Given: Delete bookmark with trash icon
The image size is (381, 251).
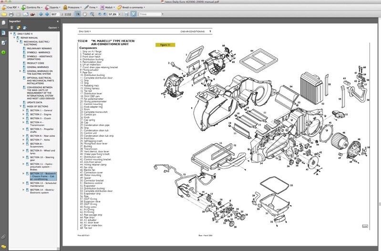Looking at the screenshot, I should (x=11, y=28).
